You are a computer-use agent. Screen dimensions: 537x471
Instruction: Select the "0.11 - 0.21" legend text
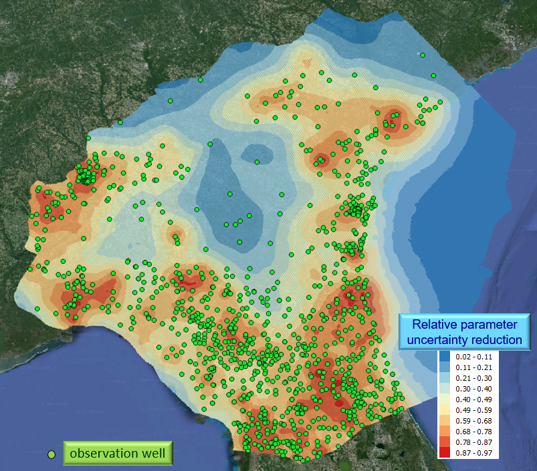click(x=473, y=367)
